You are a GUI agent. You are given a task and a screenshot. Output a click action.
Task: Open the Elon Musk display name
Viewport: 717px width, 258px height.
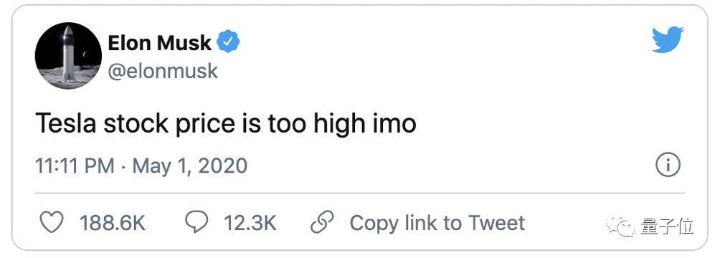pos(160,43)
